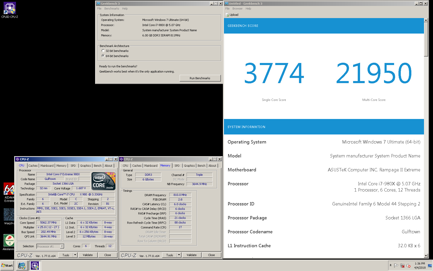Click Validate button in left CPU-Z window
Viewport: 433px width, 271px height.
coord(88,255)
